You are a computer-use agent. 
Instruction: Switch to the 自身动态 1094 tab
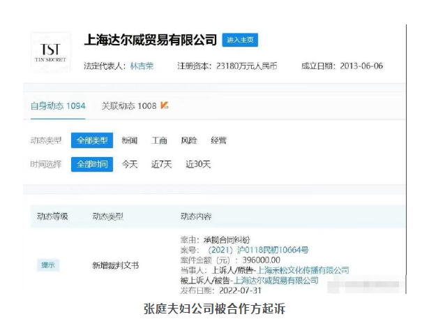tap(58, 106)
